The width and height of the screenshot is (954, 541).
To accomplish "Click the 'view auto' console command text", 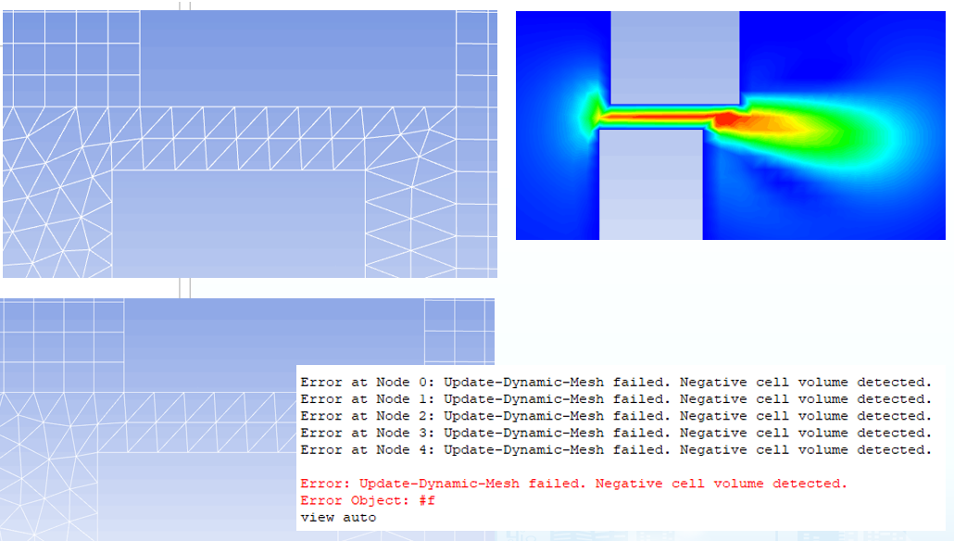I will coord(338,517).
